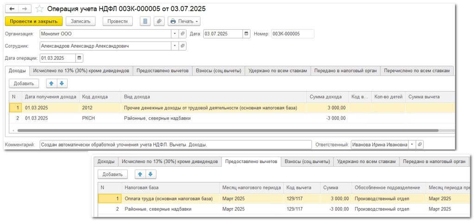Click Добавить in the Предоставлено вычетов panel

click(x=112, y=174)
